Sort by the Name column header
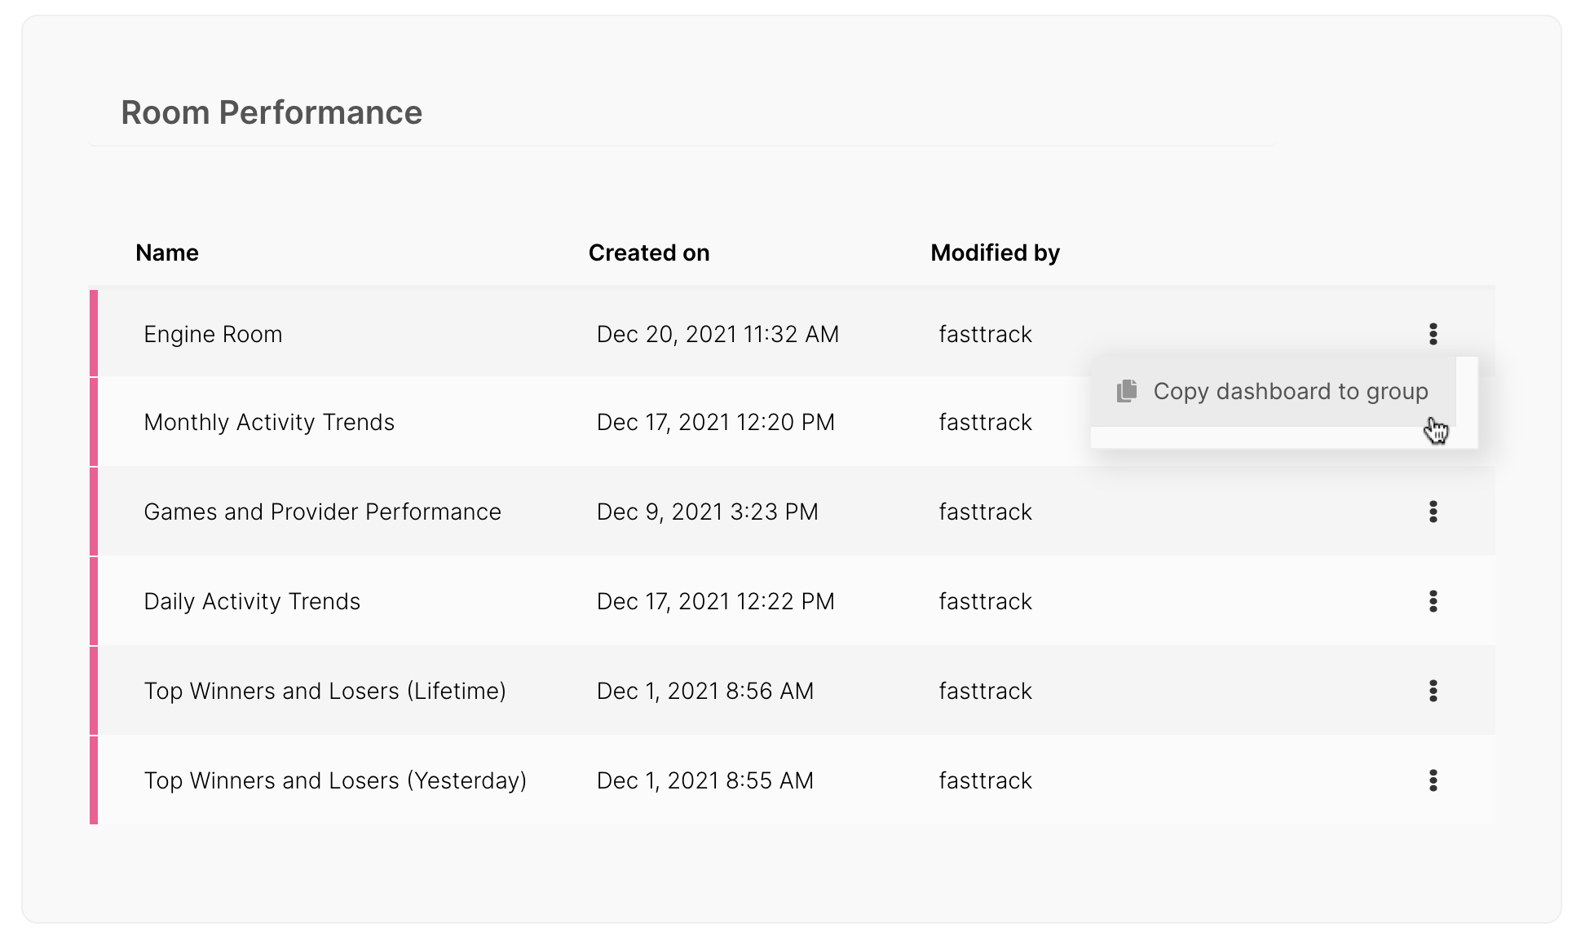1581x940 pixels. click(167, 253)
